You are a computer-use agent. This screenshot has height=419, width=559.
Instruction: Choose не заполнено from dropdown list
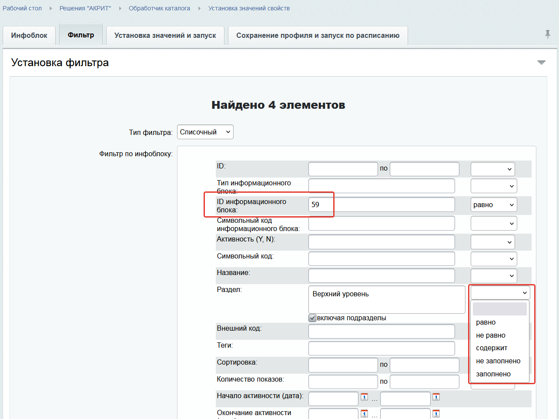coord(498,361)
